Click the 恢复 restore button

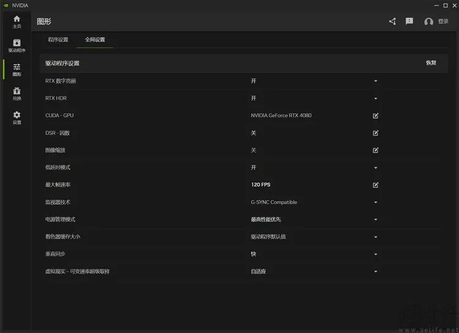click(x=431, y=63)
